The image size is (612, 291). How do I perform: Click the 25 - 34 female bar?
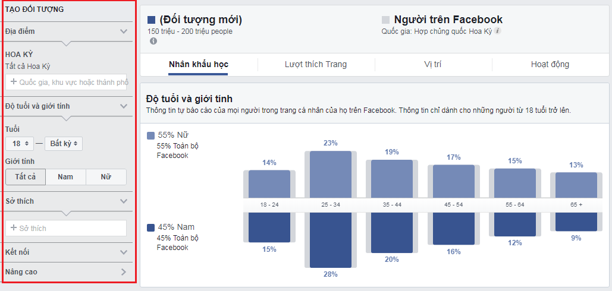(x=330, y=174)
